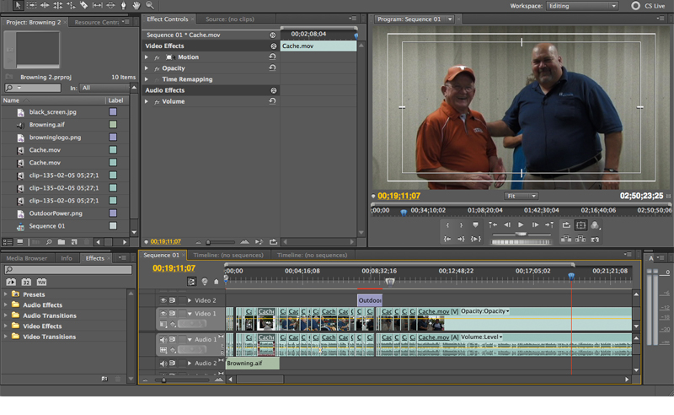Select the Slip tool
Viewport: 674px width, 415px height.
click(x=98, y=5)
